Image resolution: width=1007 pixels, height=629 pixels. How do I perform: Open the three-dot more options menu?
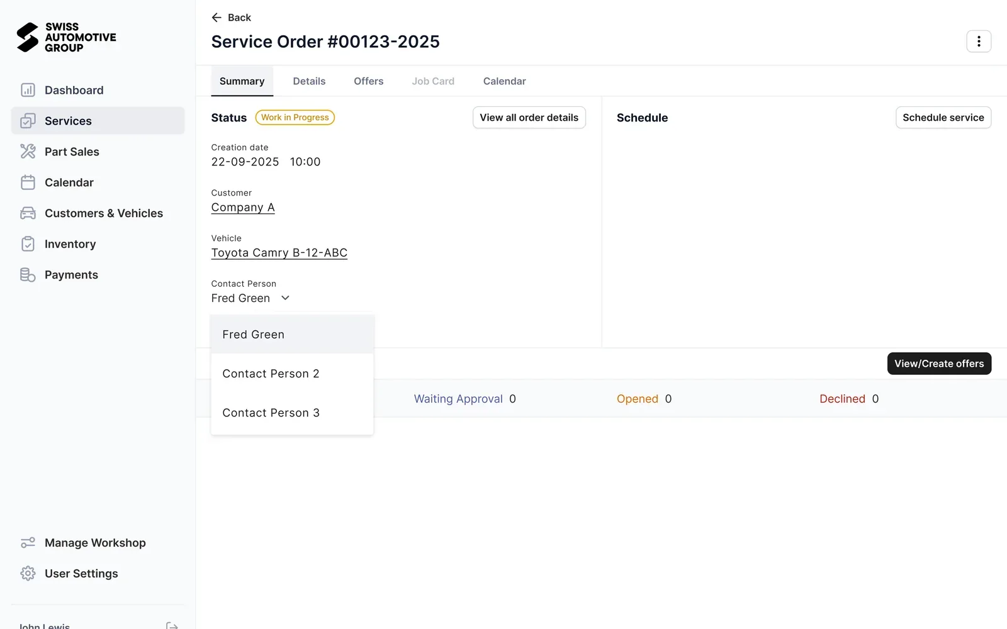[x=979, y=42]
